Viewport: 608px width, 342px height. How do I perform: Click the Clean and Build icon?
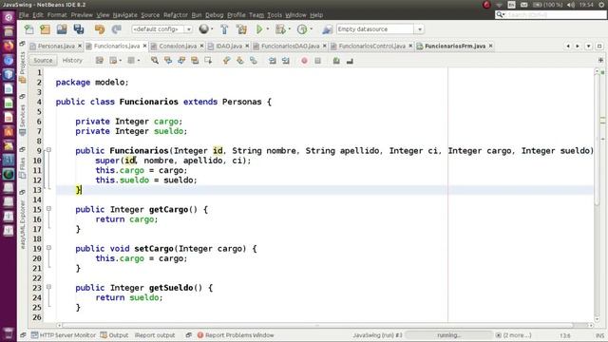click(x=241, y=29)
